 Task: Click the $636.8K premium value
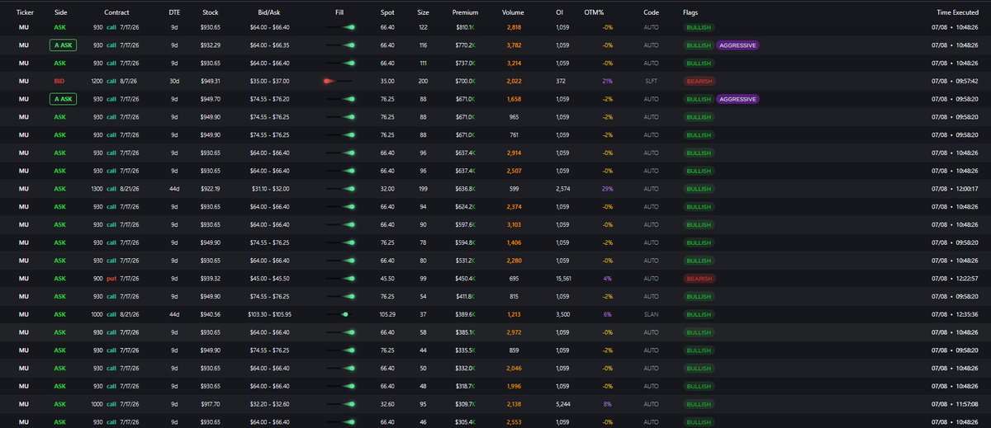click(465, 189)
